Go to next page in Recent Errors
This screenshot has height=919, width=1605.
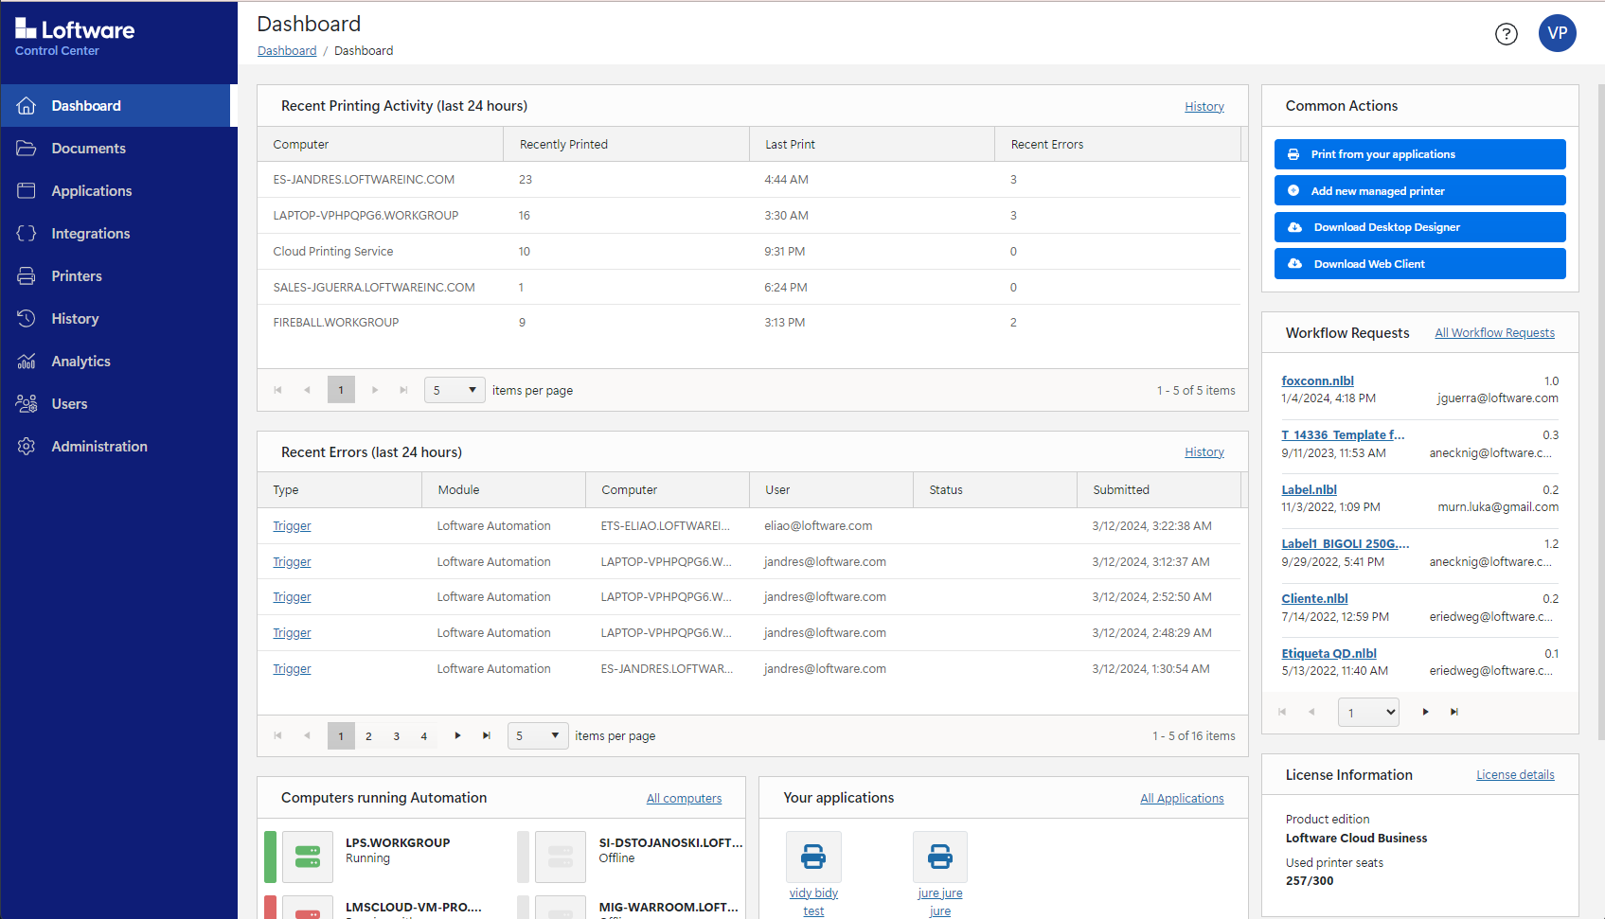(x=457, y=735)
